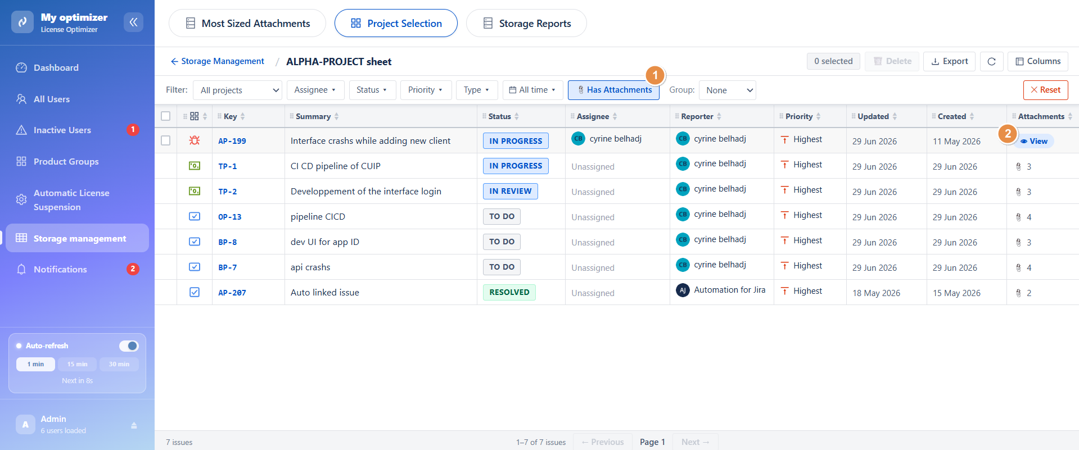This screenshot has height=450, width=1079.
Task: Expand the Group None dropdown
Action: (728, 90)
